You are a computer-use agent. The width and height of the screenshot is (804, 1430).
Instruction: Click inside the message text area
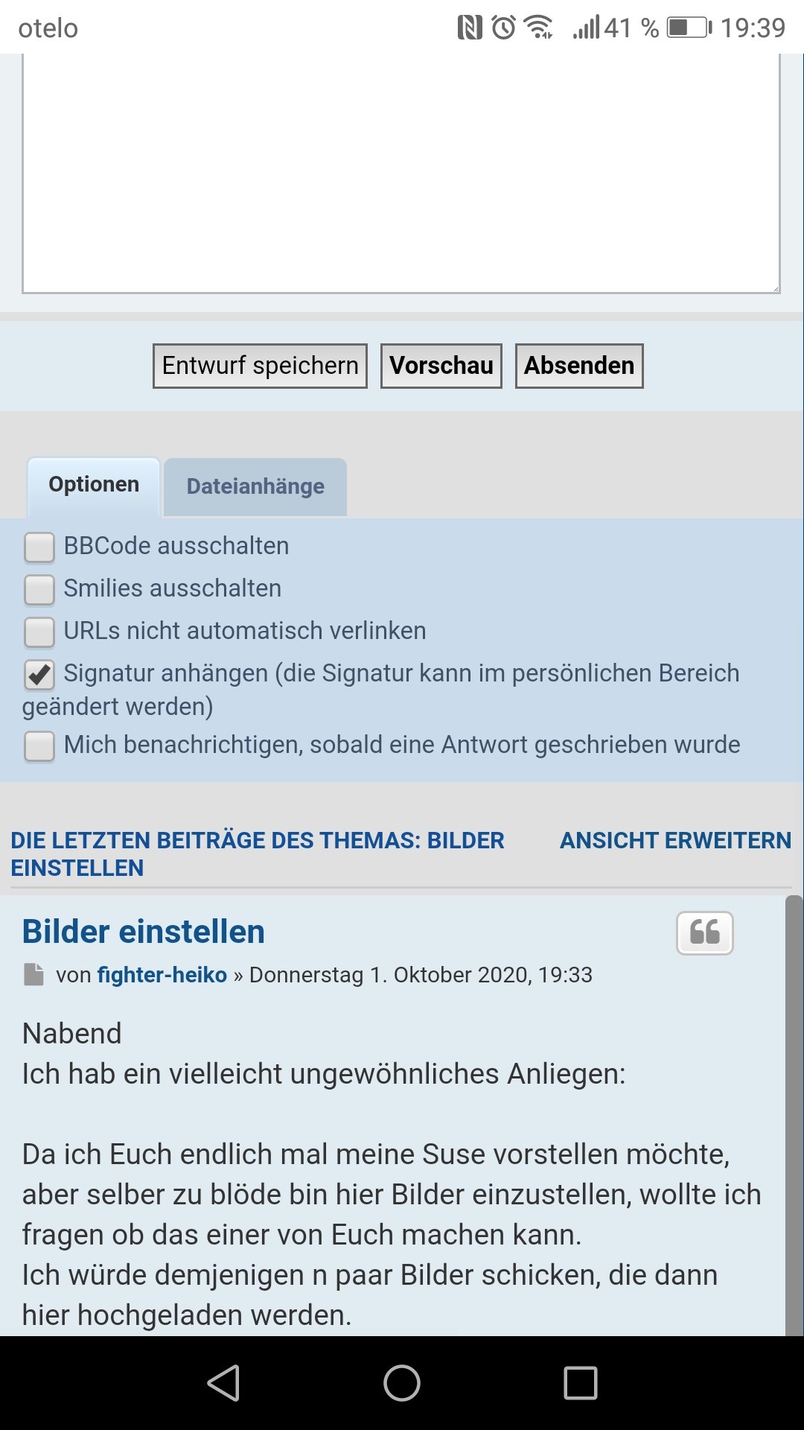[401, 171]
